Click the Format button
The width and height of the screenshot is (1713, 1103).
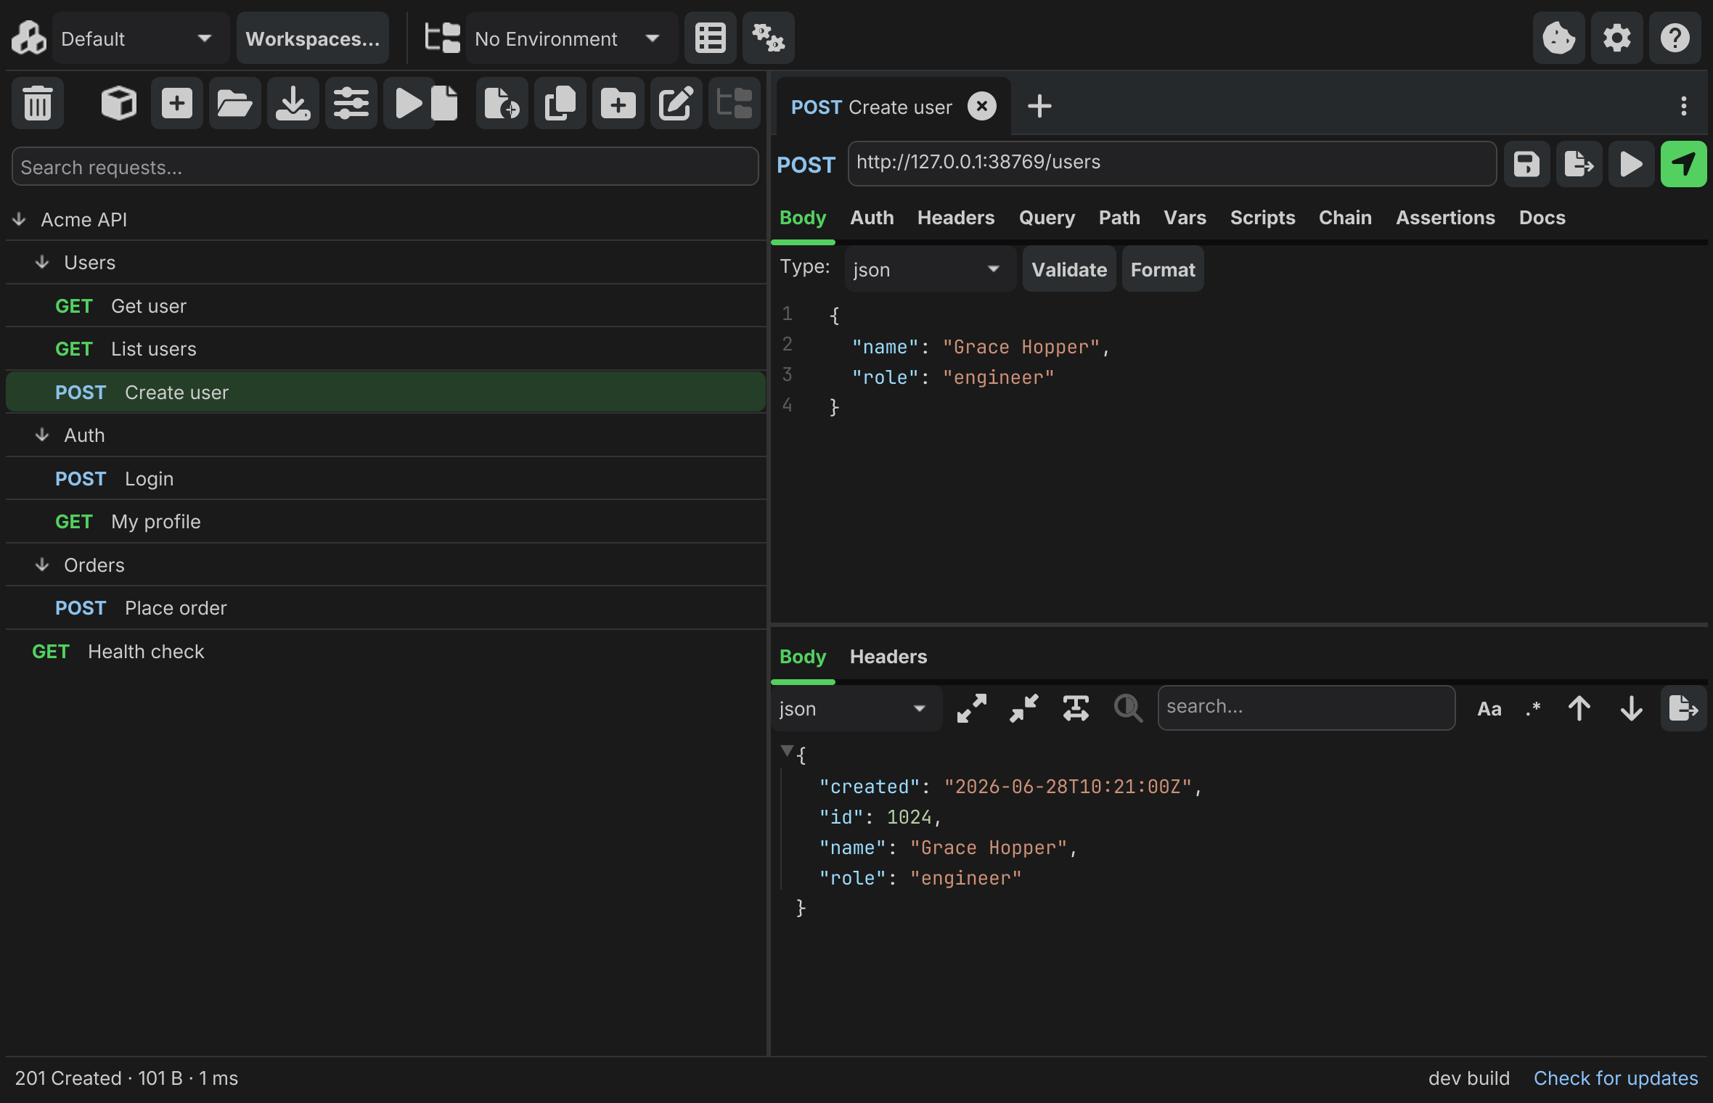tap(1163, 269)
